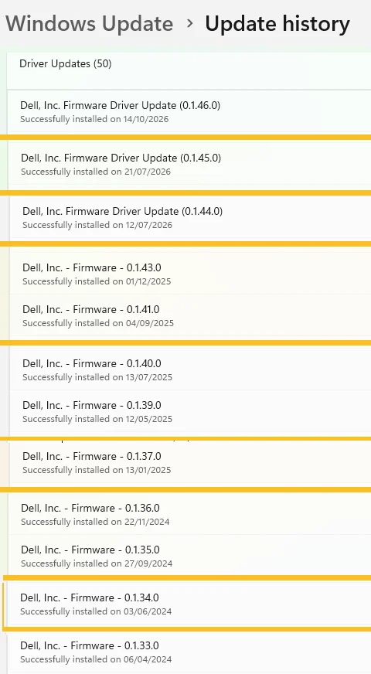Open the Dell Firmware 0.1.34.0 entry
Image resolution: width=371 pixels, height=674 pixels.
click(189, 604)
